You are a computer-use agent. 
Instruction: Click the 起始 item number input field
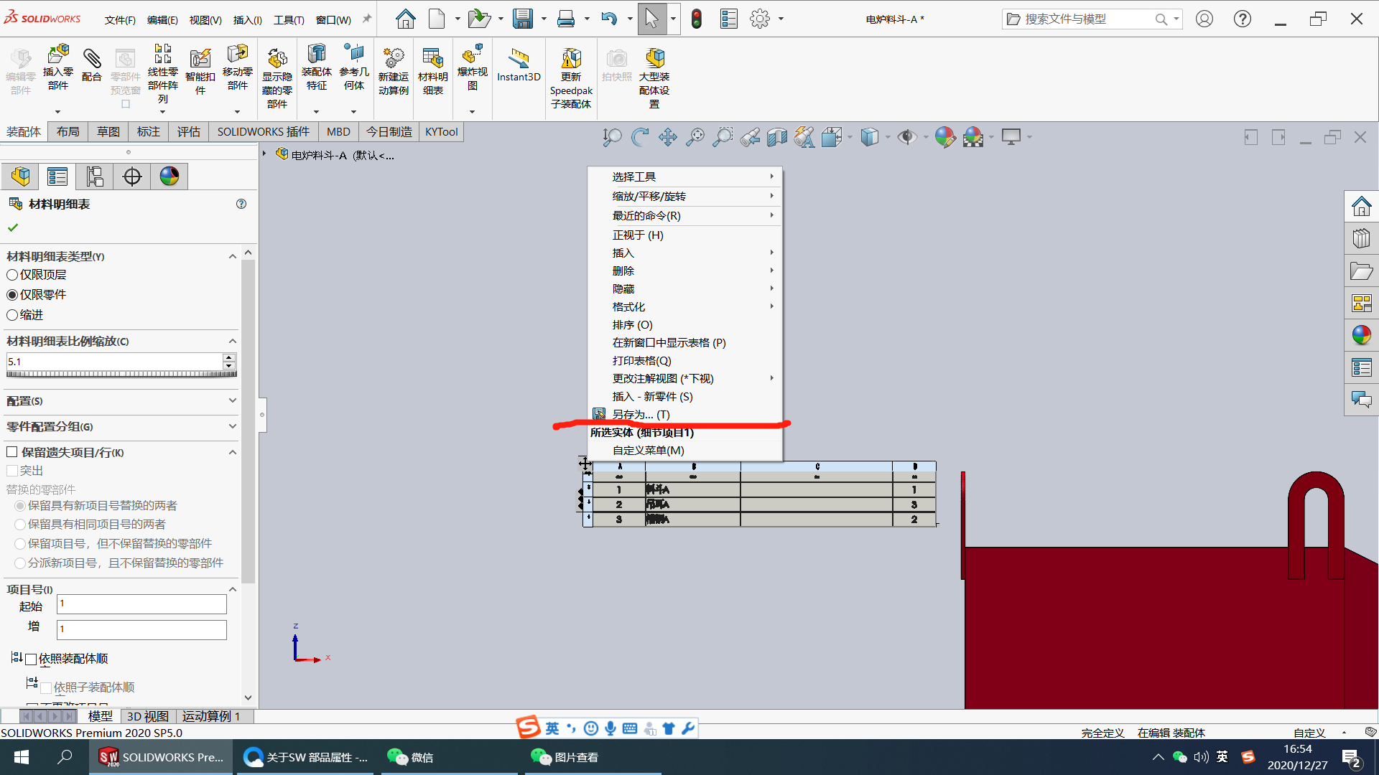pos(141,604)
